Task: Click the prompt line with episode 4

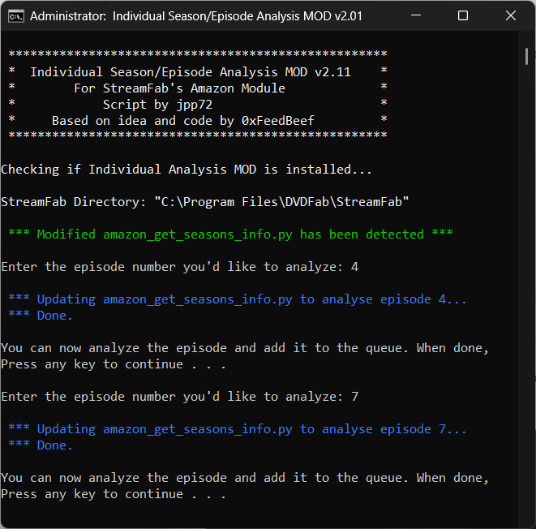Action: tap(179, 267)
